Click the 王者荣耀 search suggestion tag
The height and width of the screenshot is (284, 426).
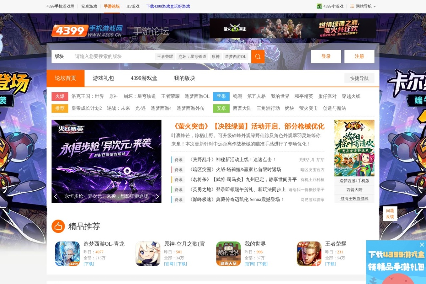[165, 56]
